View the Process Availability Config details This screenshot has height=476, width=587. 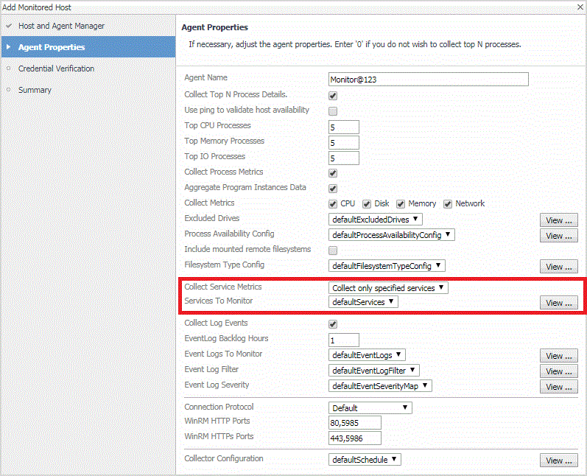coord(558,236)
